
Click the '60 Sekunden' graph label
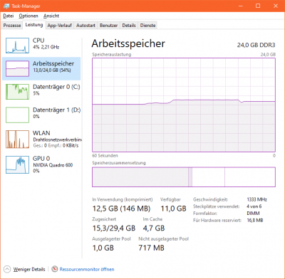tap(105, 156)
